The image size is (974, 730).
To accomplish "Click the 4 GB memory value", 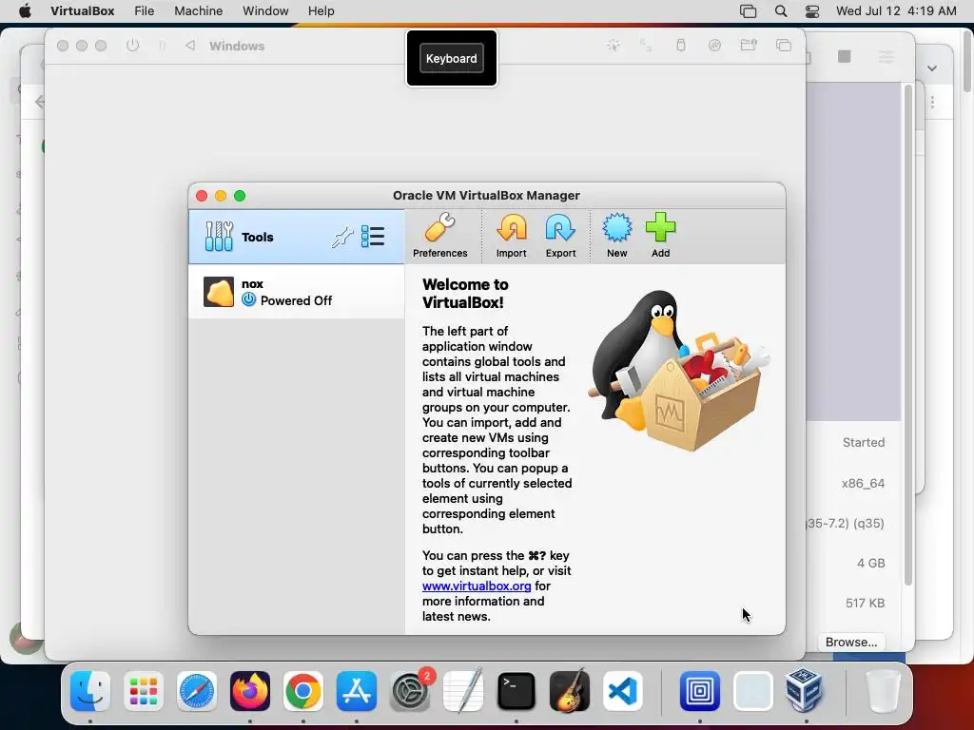I will coord(871,563).
